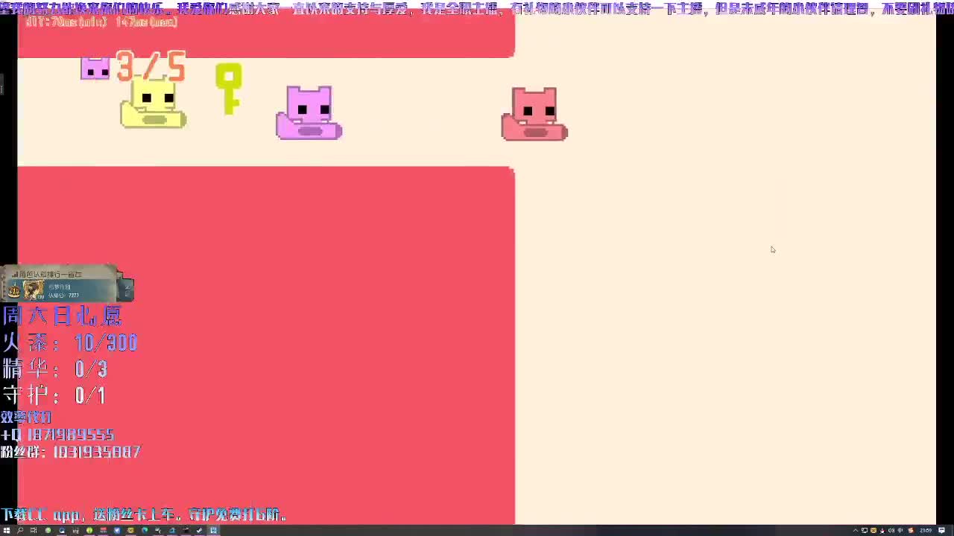Click the ranking card overlay thumbnail

click(67, 284)
